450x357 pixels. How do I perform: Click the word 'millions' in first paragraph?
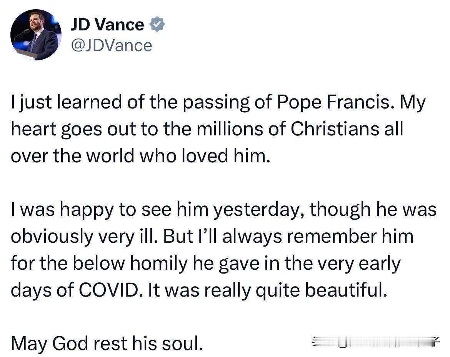tap(230, 129)
